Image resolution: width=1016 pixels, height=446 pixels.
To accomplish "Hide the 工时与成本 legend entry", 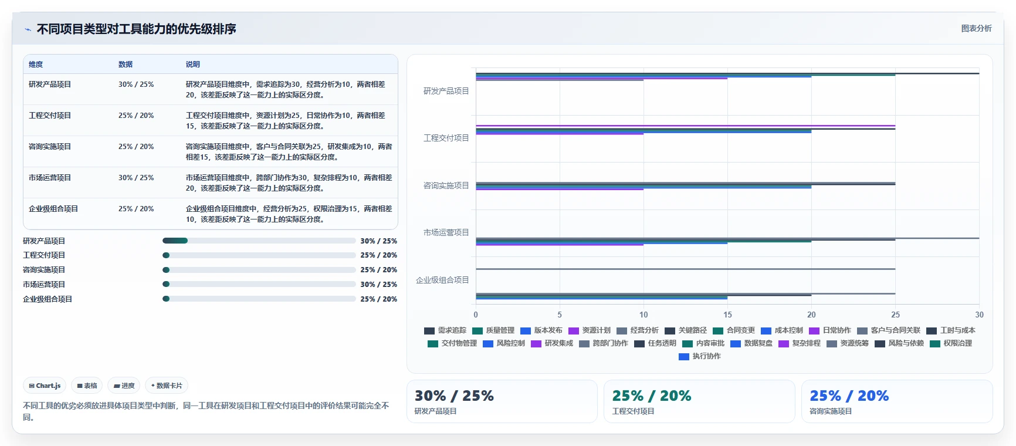I will [x=951, y=330].
